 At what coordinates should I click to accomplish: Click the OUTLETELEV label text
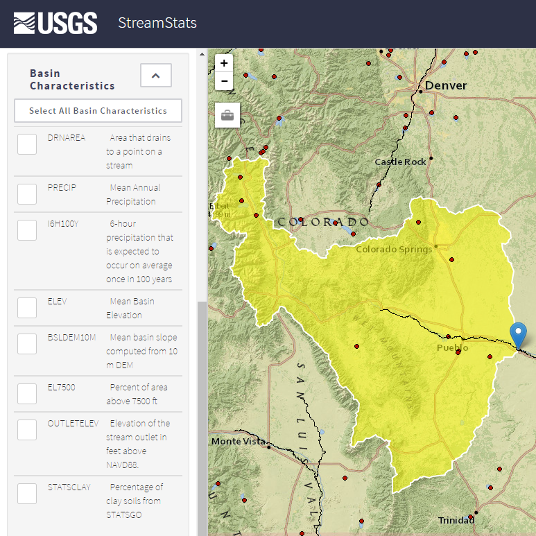click(73, 424)
